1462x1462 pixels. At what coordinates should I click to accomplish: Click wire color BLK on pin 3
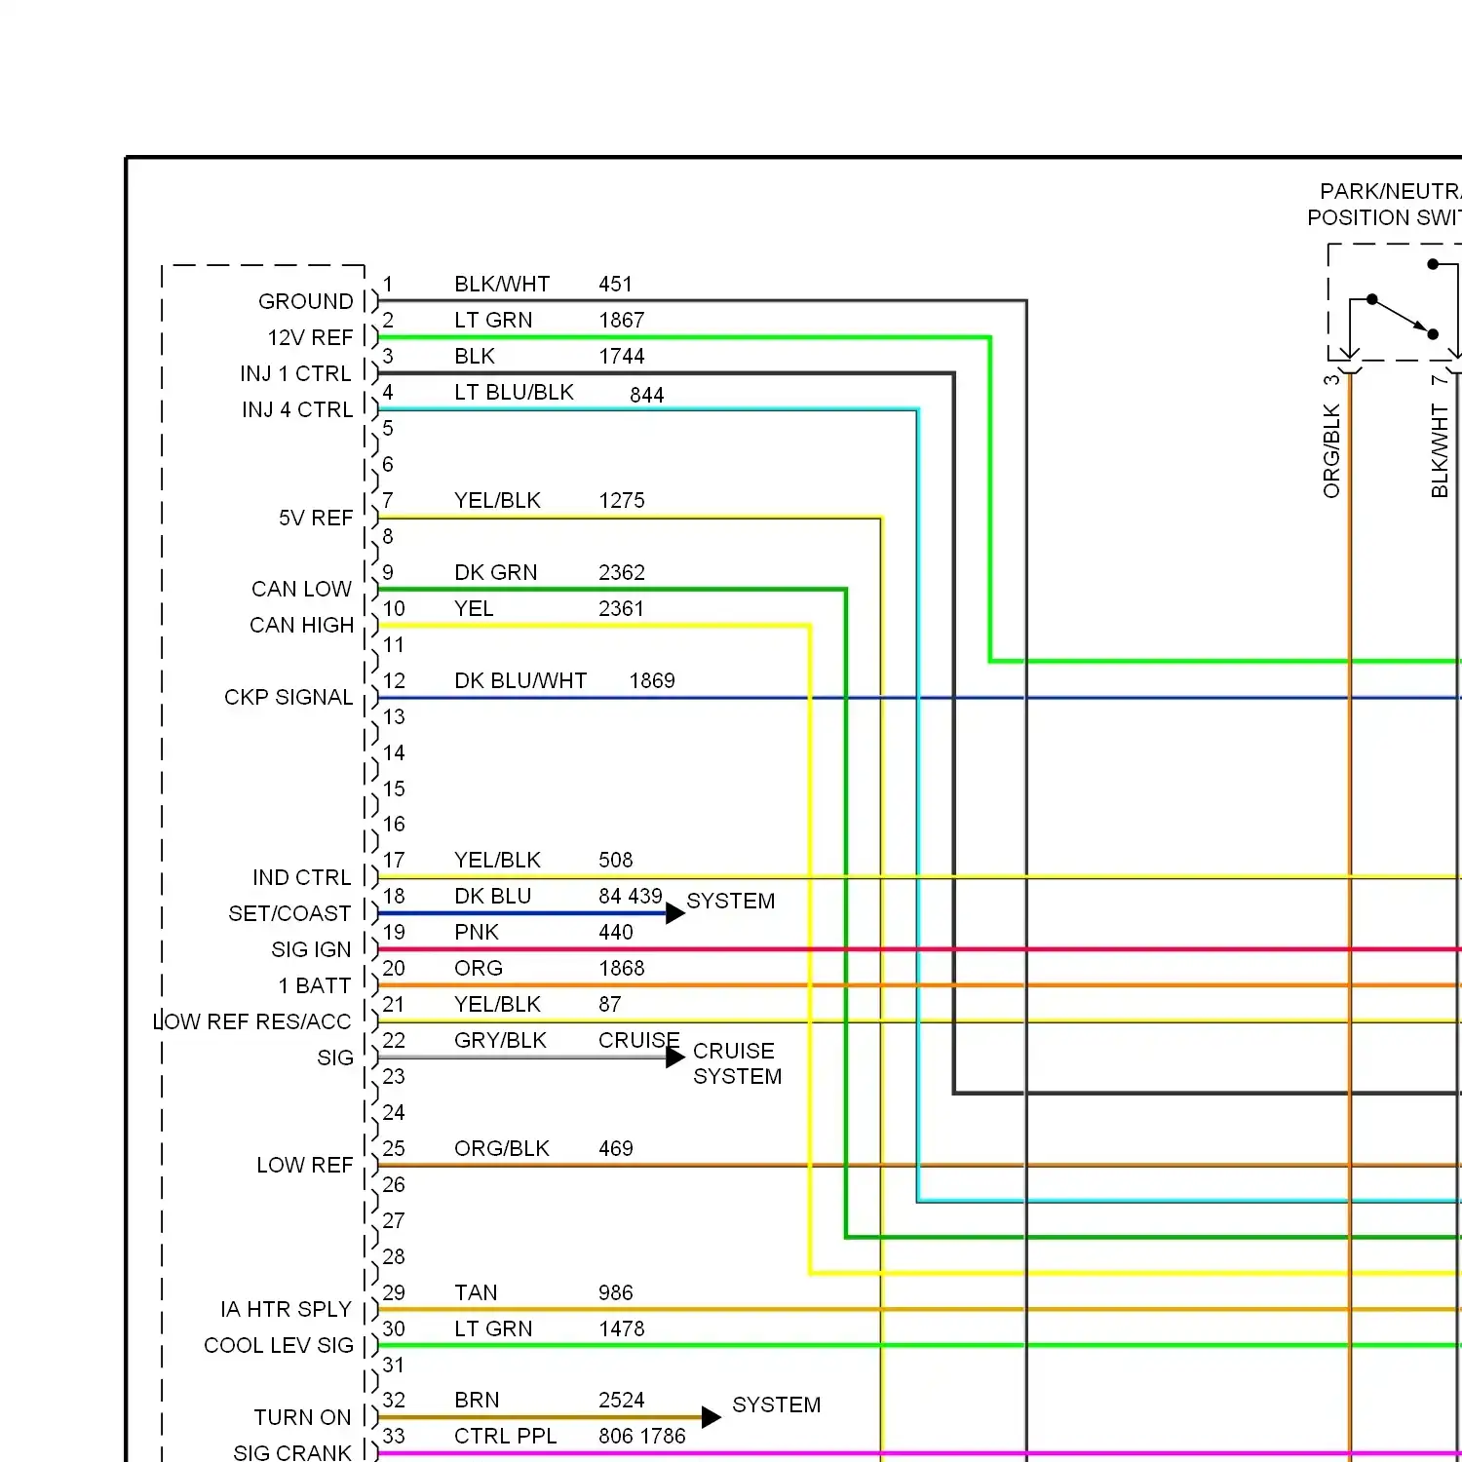coord(475,356)
